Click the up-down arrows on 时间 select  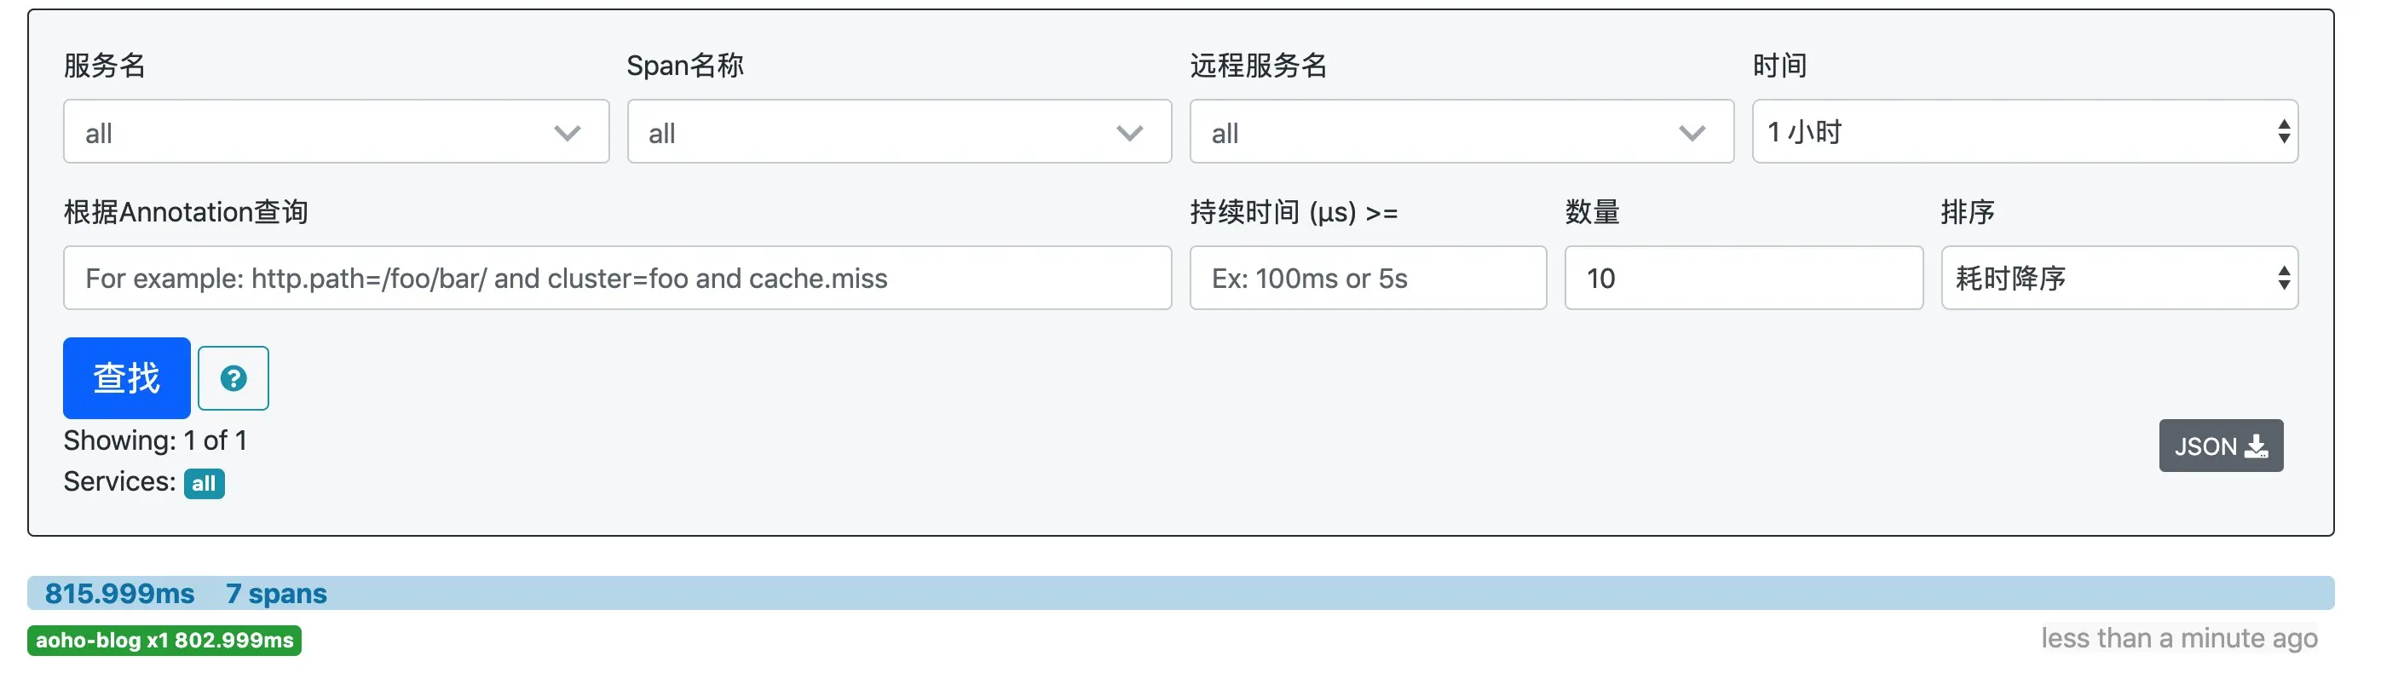(x=2284, y=131)
